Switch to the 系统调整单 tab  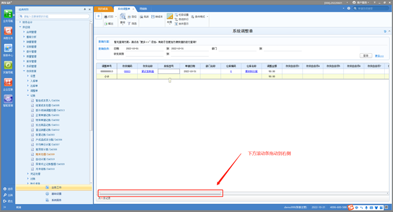point(124,9)
